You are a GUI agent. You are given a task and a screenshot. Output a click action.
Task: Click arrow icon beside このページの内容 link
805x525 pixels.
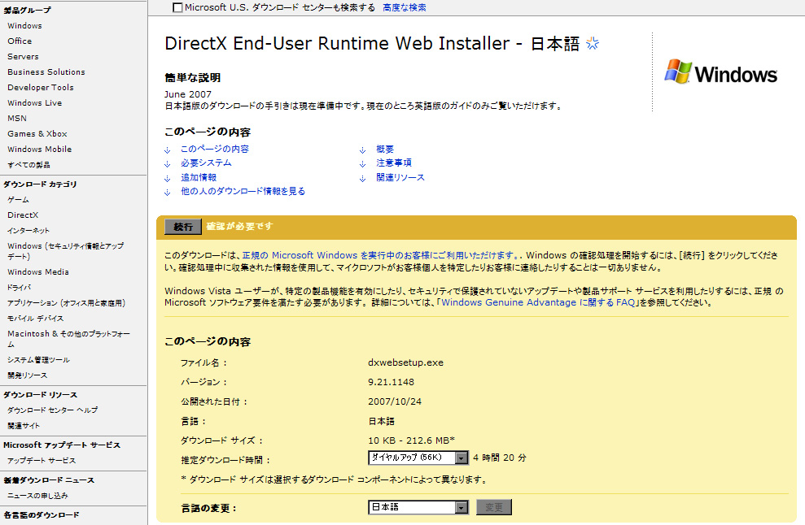[168, 150]
